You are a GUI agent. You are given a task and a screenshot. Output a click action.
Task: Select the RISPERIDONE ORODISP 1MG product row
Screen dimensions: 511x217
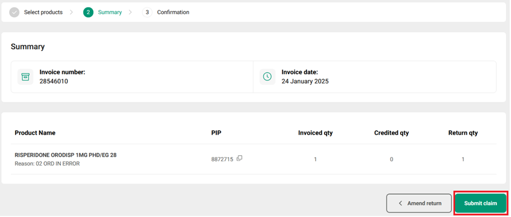click(65, 155)
